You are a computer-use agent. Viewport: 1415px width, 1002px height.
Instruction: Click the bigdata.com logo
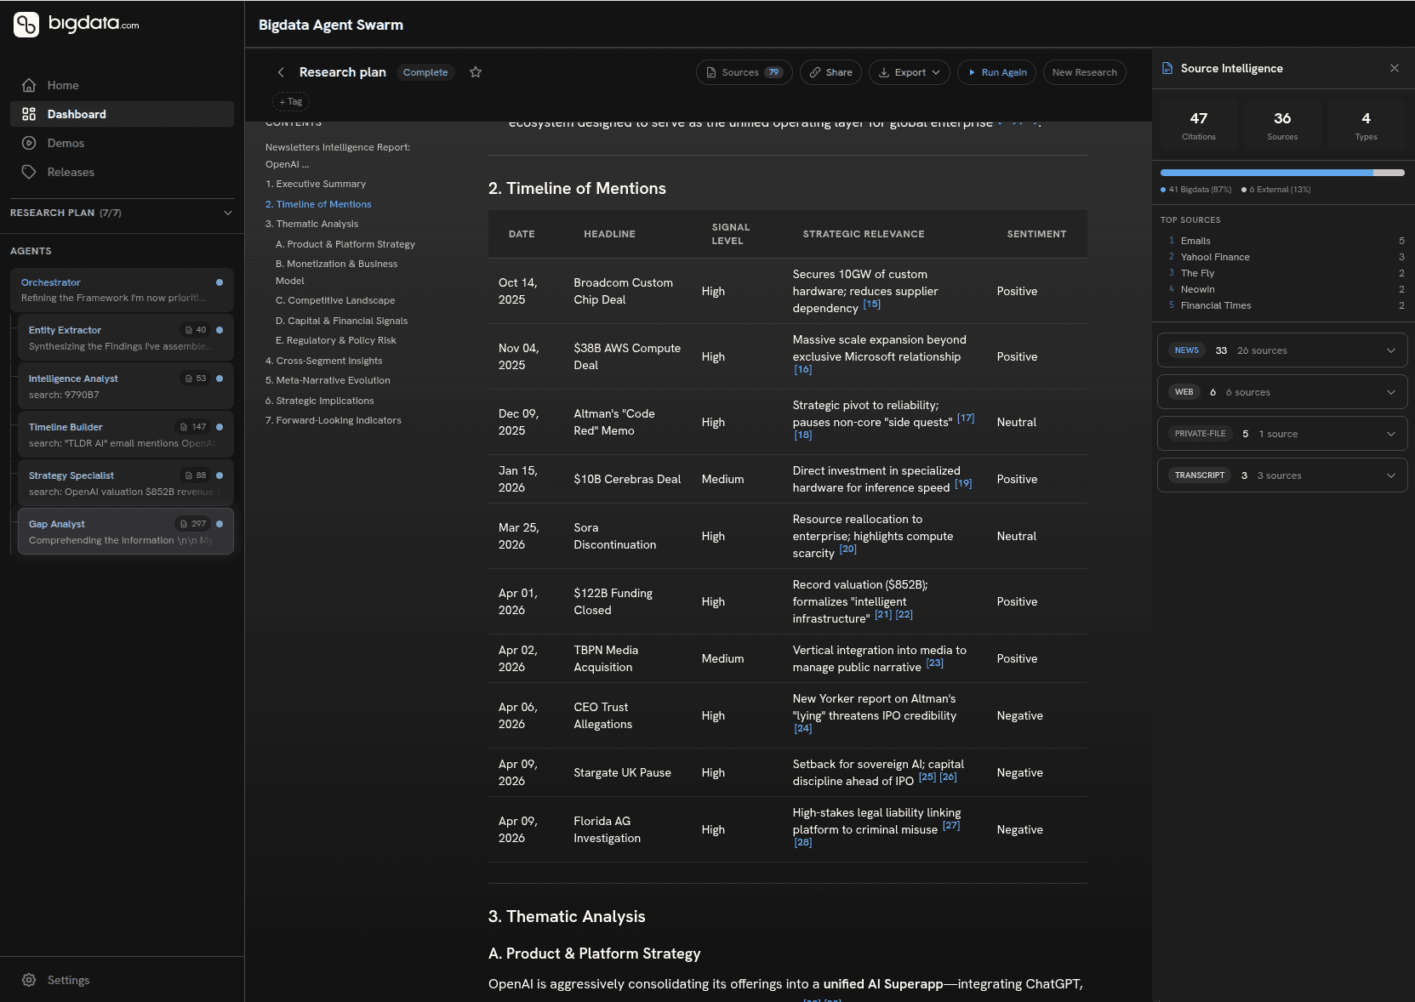point(76,24)
